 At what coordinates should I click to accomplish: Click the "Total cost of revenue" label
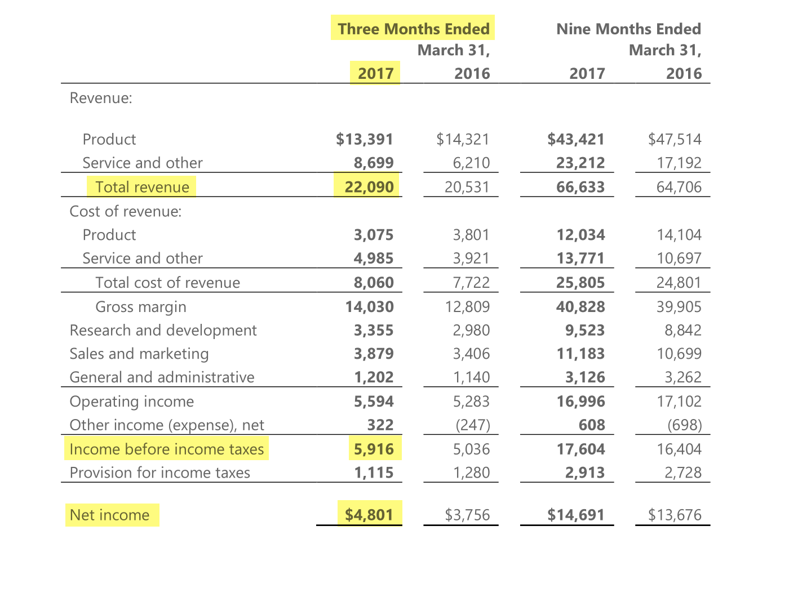[167, 282]
